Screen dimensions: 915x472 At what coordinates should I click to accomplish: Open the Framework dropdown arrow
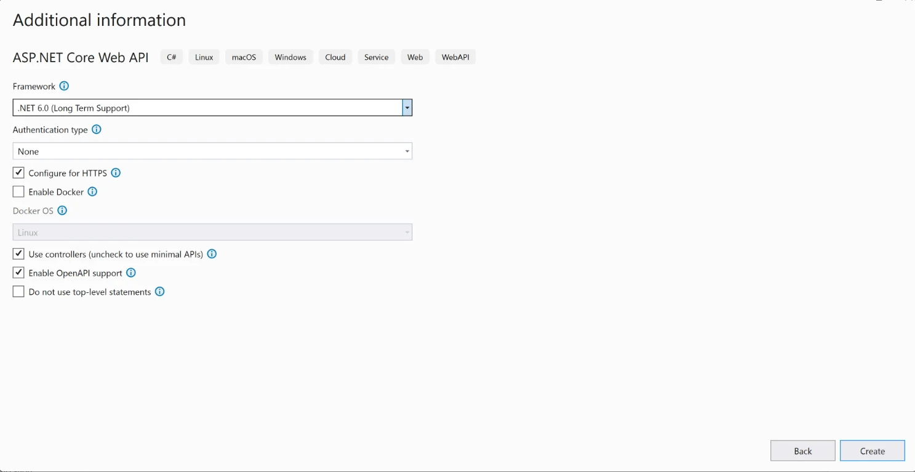click(x=407, y=108)
